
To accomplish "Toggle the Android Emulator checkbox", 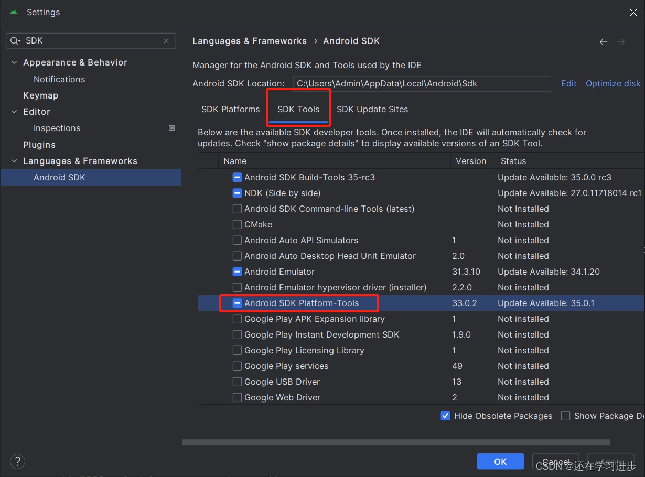I will [x=237, y=272].
